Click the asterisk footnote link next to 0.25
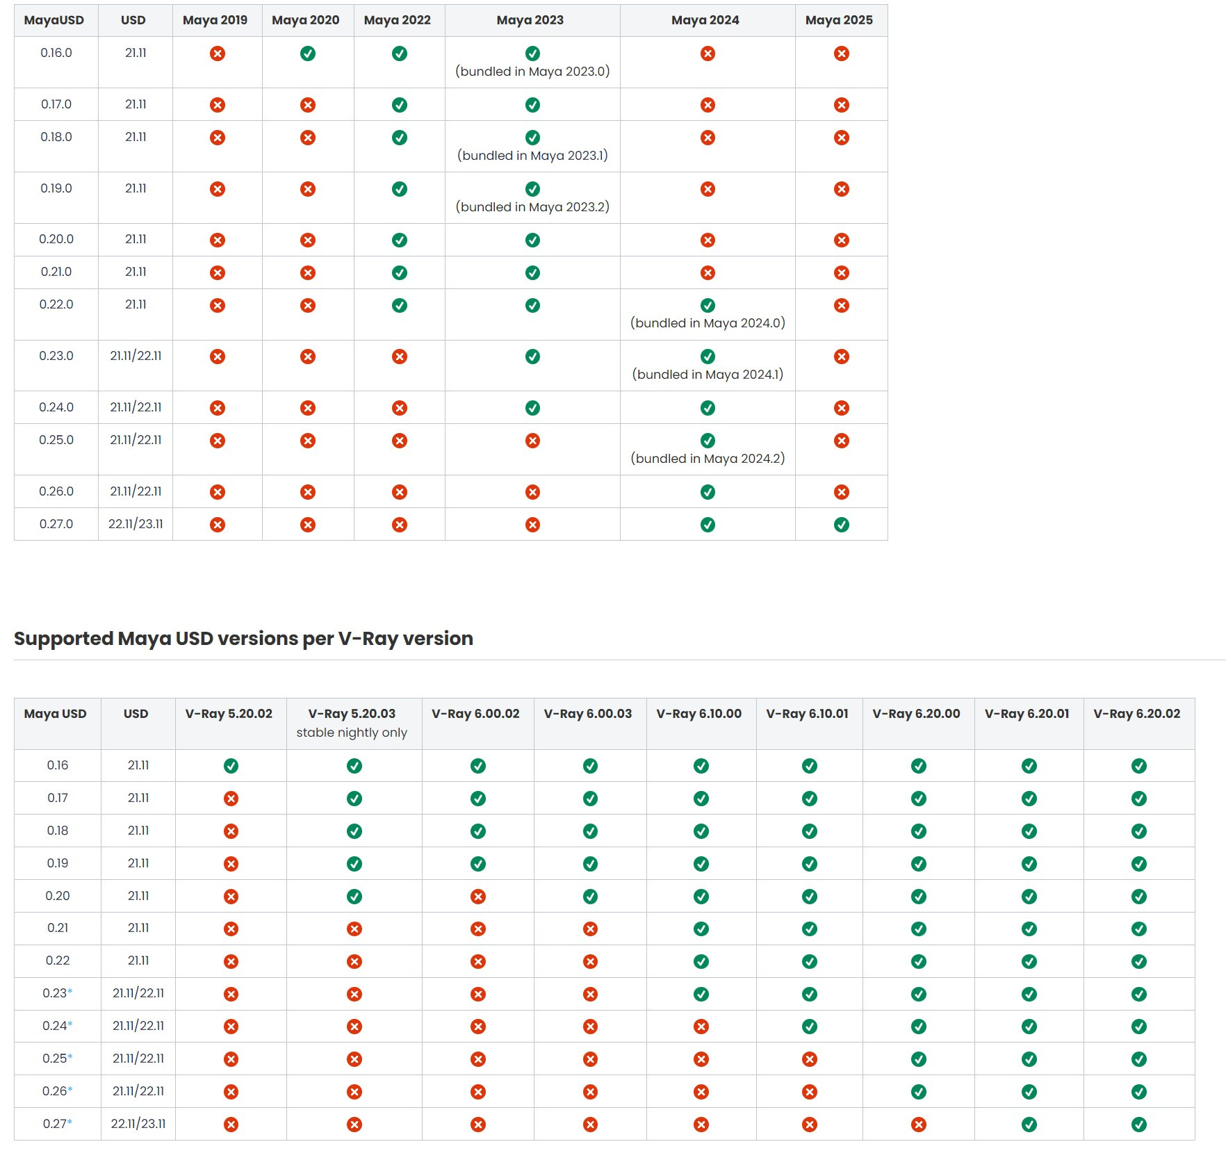This screenshot has width=1226, height=1160. tap(70, 1057)
